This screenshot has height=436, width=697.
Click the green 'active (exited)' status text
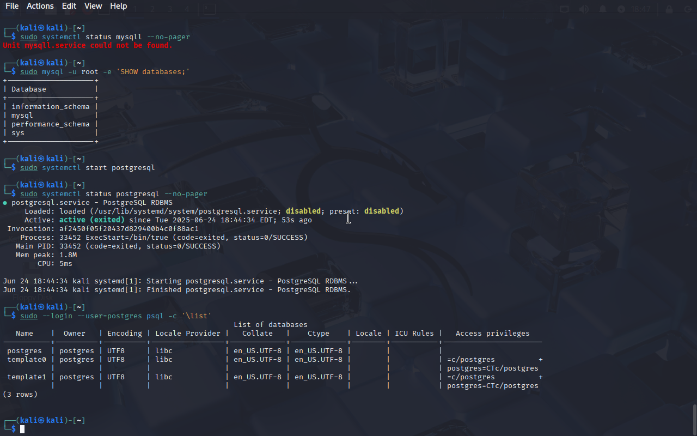(x=92, y=220)
